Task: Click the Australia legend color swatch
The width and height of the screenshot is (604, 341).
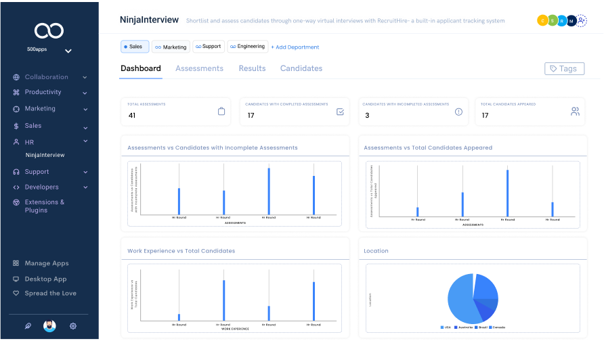Action: coord(456,327)
